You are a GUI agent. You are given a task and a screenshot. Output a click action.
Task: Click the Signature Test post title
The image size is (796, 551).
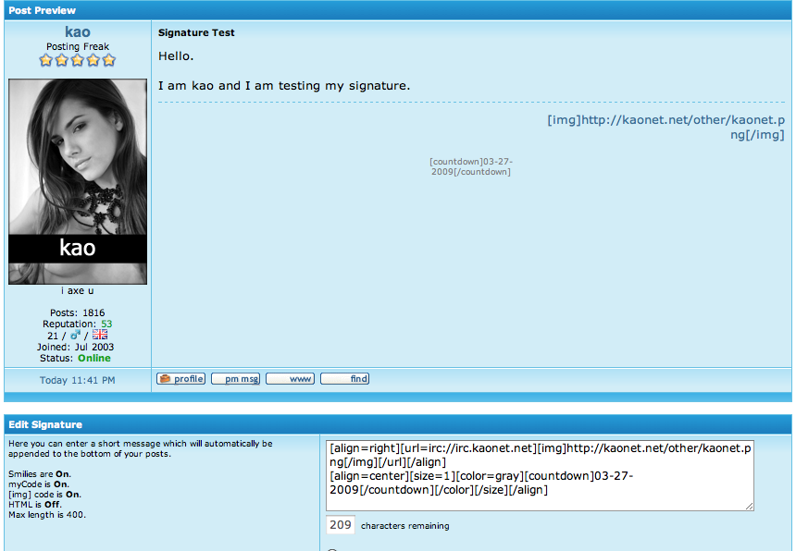tap(196, 32)
